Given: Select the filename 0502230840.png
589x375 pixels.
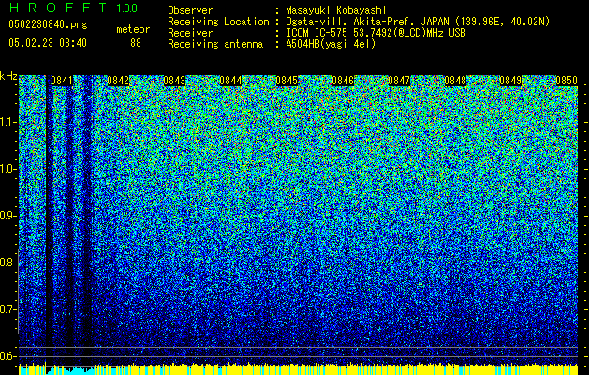Looking at the screenshot, I should pos(48,24).
